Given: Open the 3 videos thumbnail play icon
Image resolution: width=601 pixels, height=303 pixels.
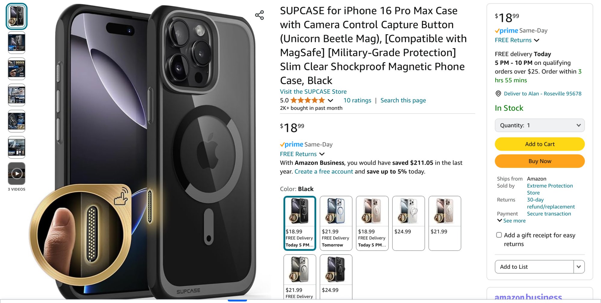Looking at the screenshot, I should [17, 174].
